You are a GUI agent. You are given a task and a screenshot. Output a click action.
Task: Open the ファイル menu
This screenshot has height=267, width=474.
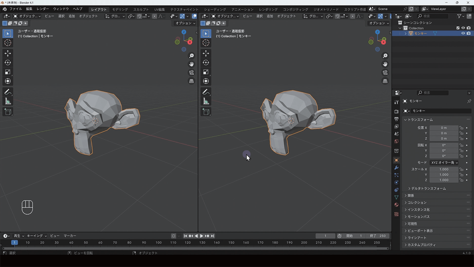(15, 9)
